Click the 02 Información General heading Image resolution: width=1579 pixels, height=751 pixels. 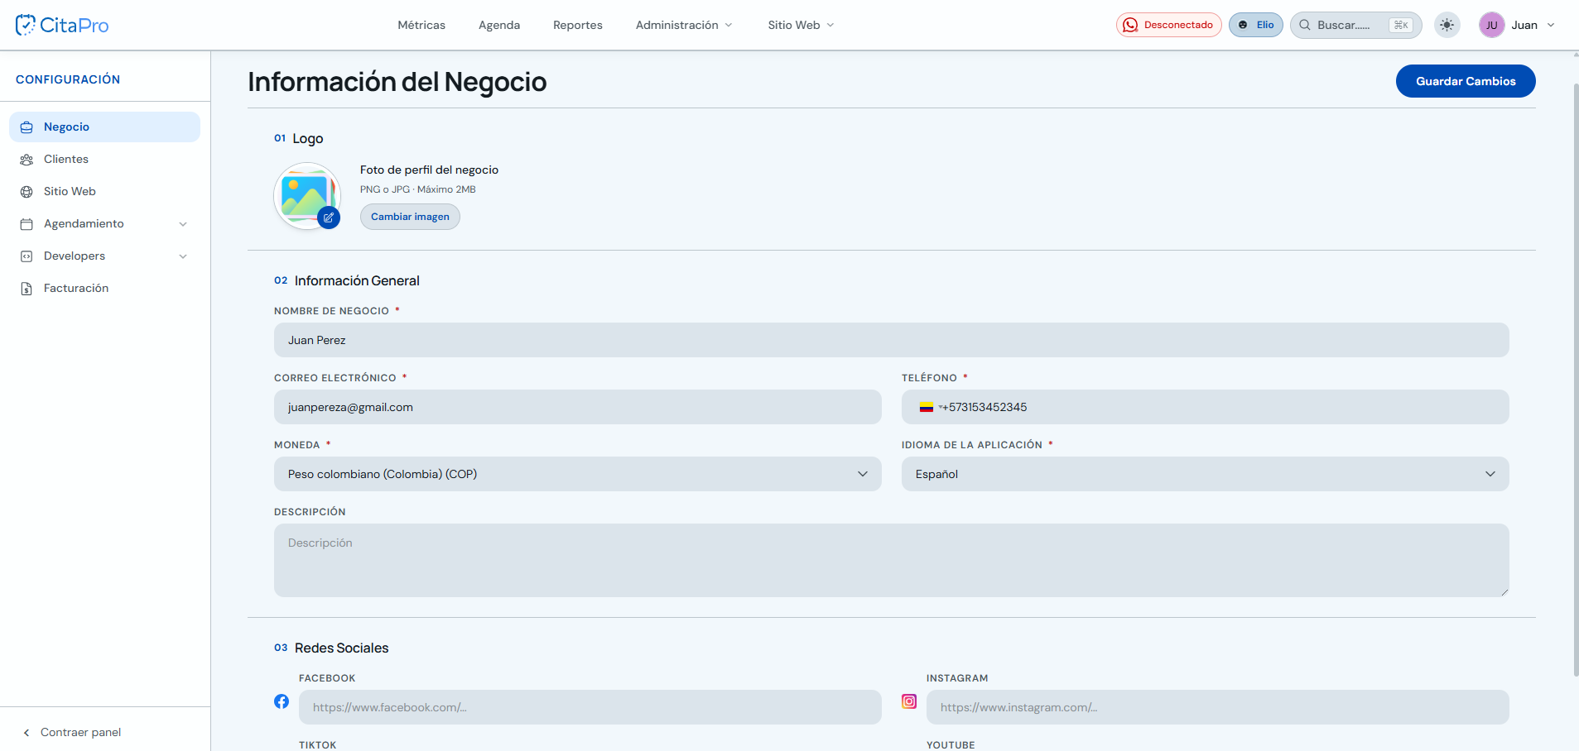(347, 280)
